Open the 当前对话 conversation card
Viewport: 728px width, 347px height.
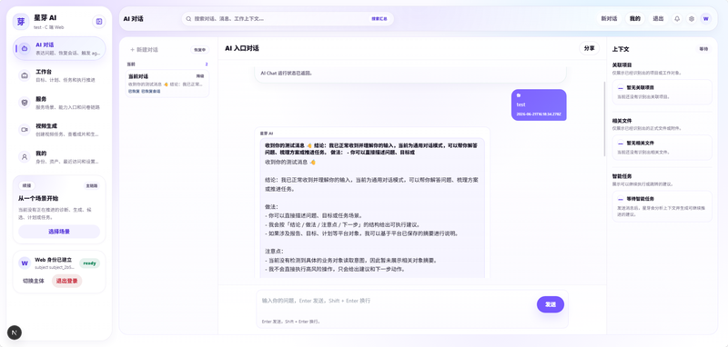168,84
